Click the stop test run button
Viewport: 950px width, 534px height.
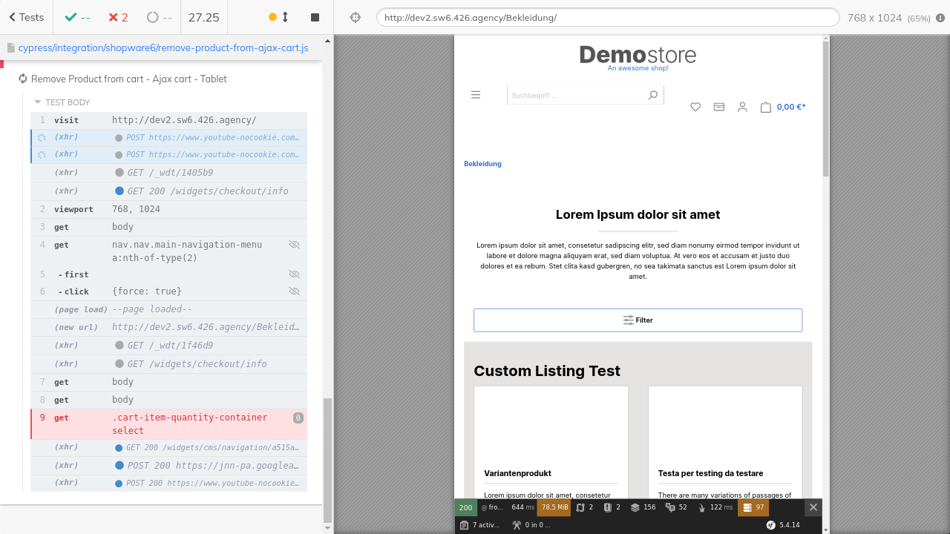(x=315, y=17)
